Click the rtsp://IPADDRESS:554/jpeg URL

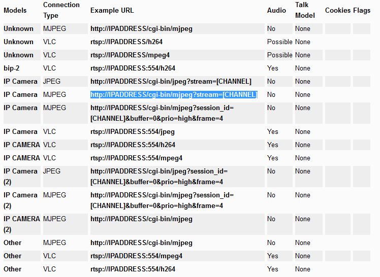tap(132, 132)
